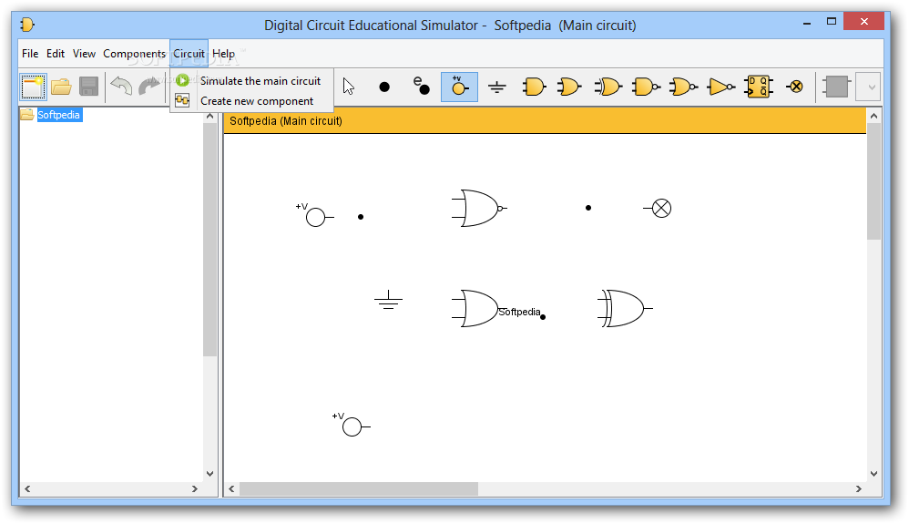Click the New circuit toolbar icon
Image resolution: width=909 pixels, height=524 pixels.
point(33,87)
